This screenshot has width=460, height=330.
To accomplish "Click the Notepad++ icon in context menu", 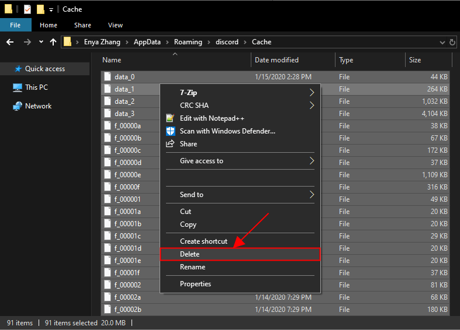I will tap(170, 118).
